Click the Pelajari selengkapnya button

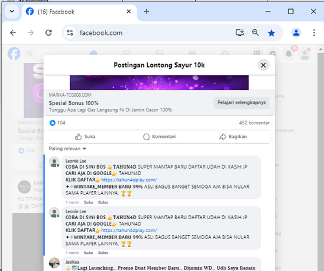click(242, 102)
